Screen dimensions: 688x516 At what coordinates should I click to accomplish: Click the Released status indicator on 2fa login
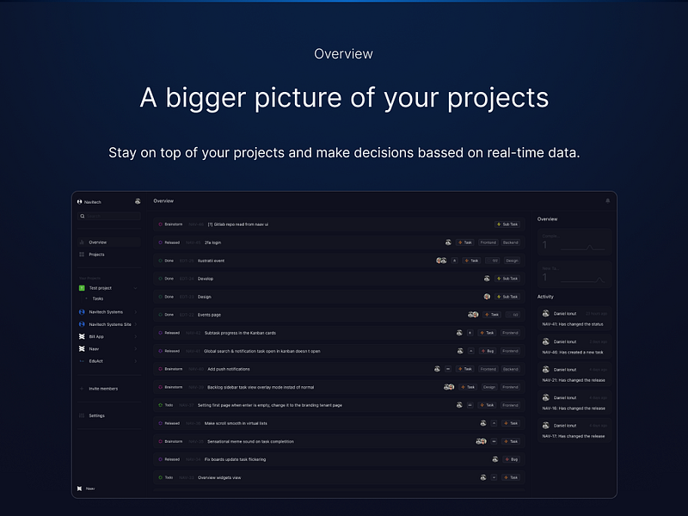point(162,243)
